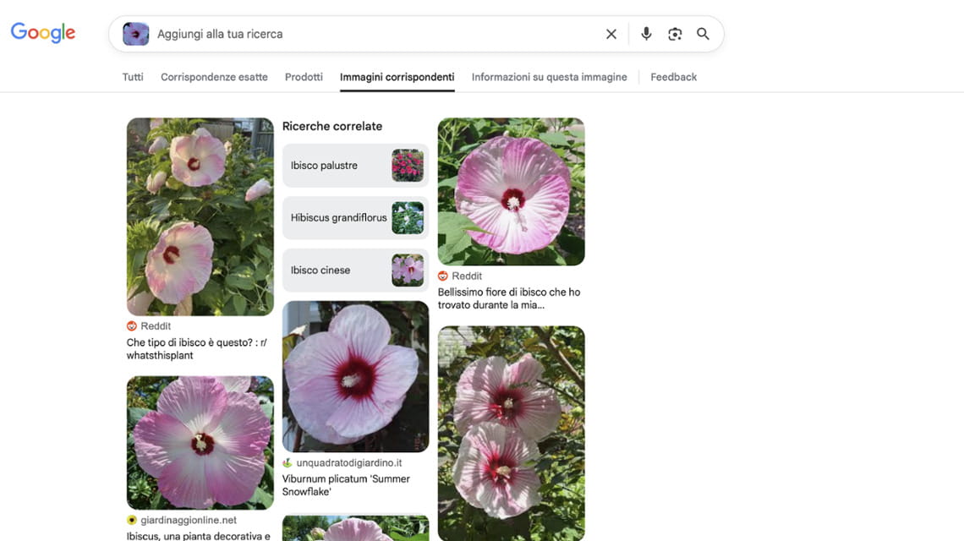Open Google Lens camera search icon
Viewport: 964px width, 541px height.
[x=674, y=34]
